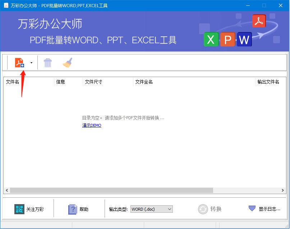Image resolution: width=290 pixels, height=229 pixels.
Task: Click the app icon in title bar
Action: click(x=6, y=5)
